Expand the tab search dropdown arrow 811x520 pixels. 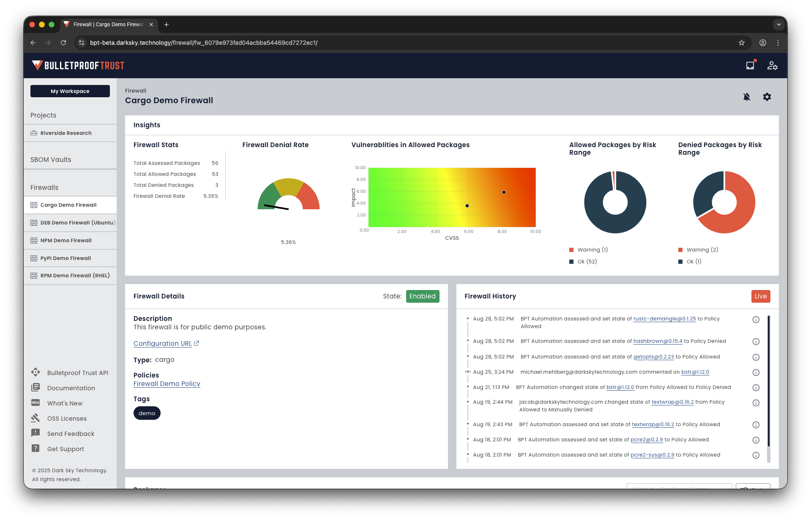coord(779,25)
